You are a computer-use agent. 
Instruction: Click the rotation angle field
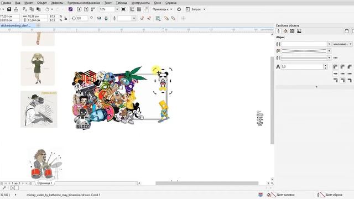click(82, 18)
